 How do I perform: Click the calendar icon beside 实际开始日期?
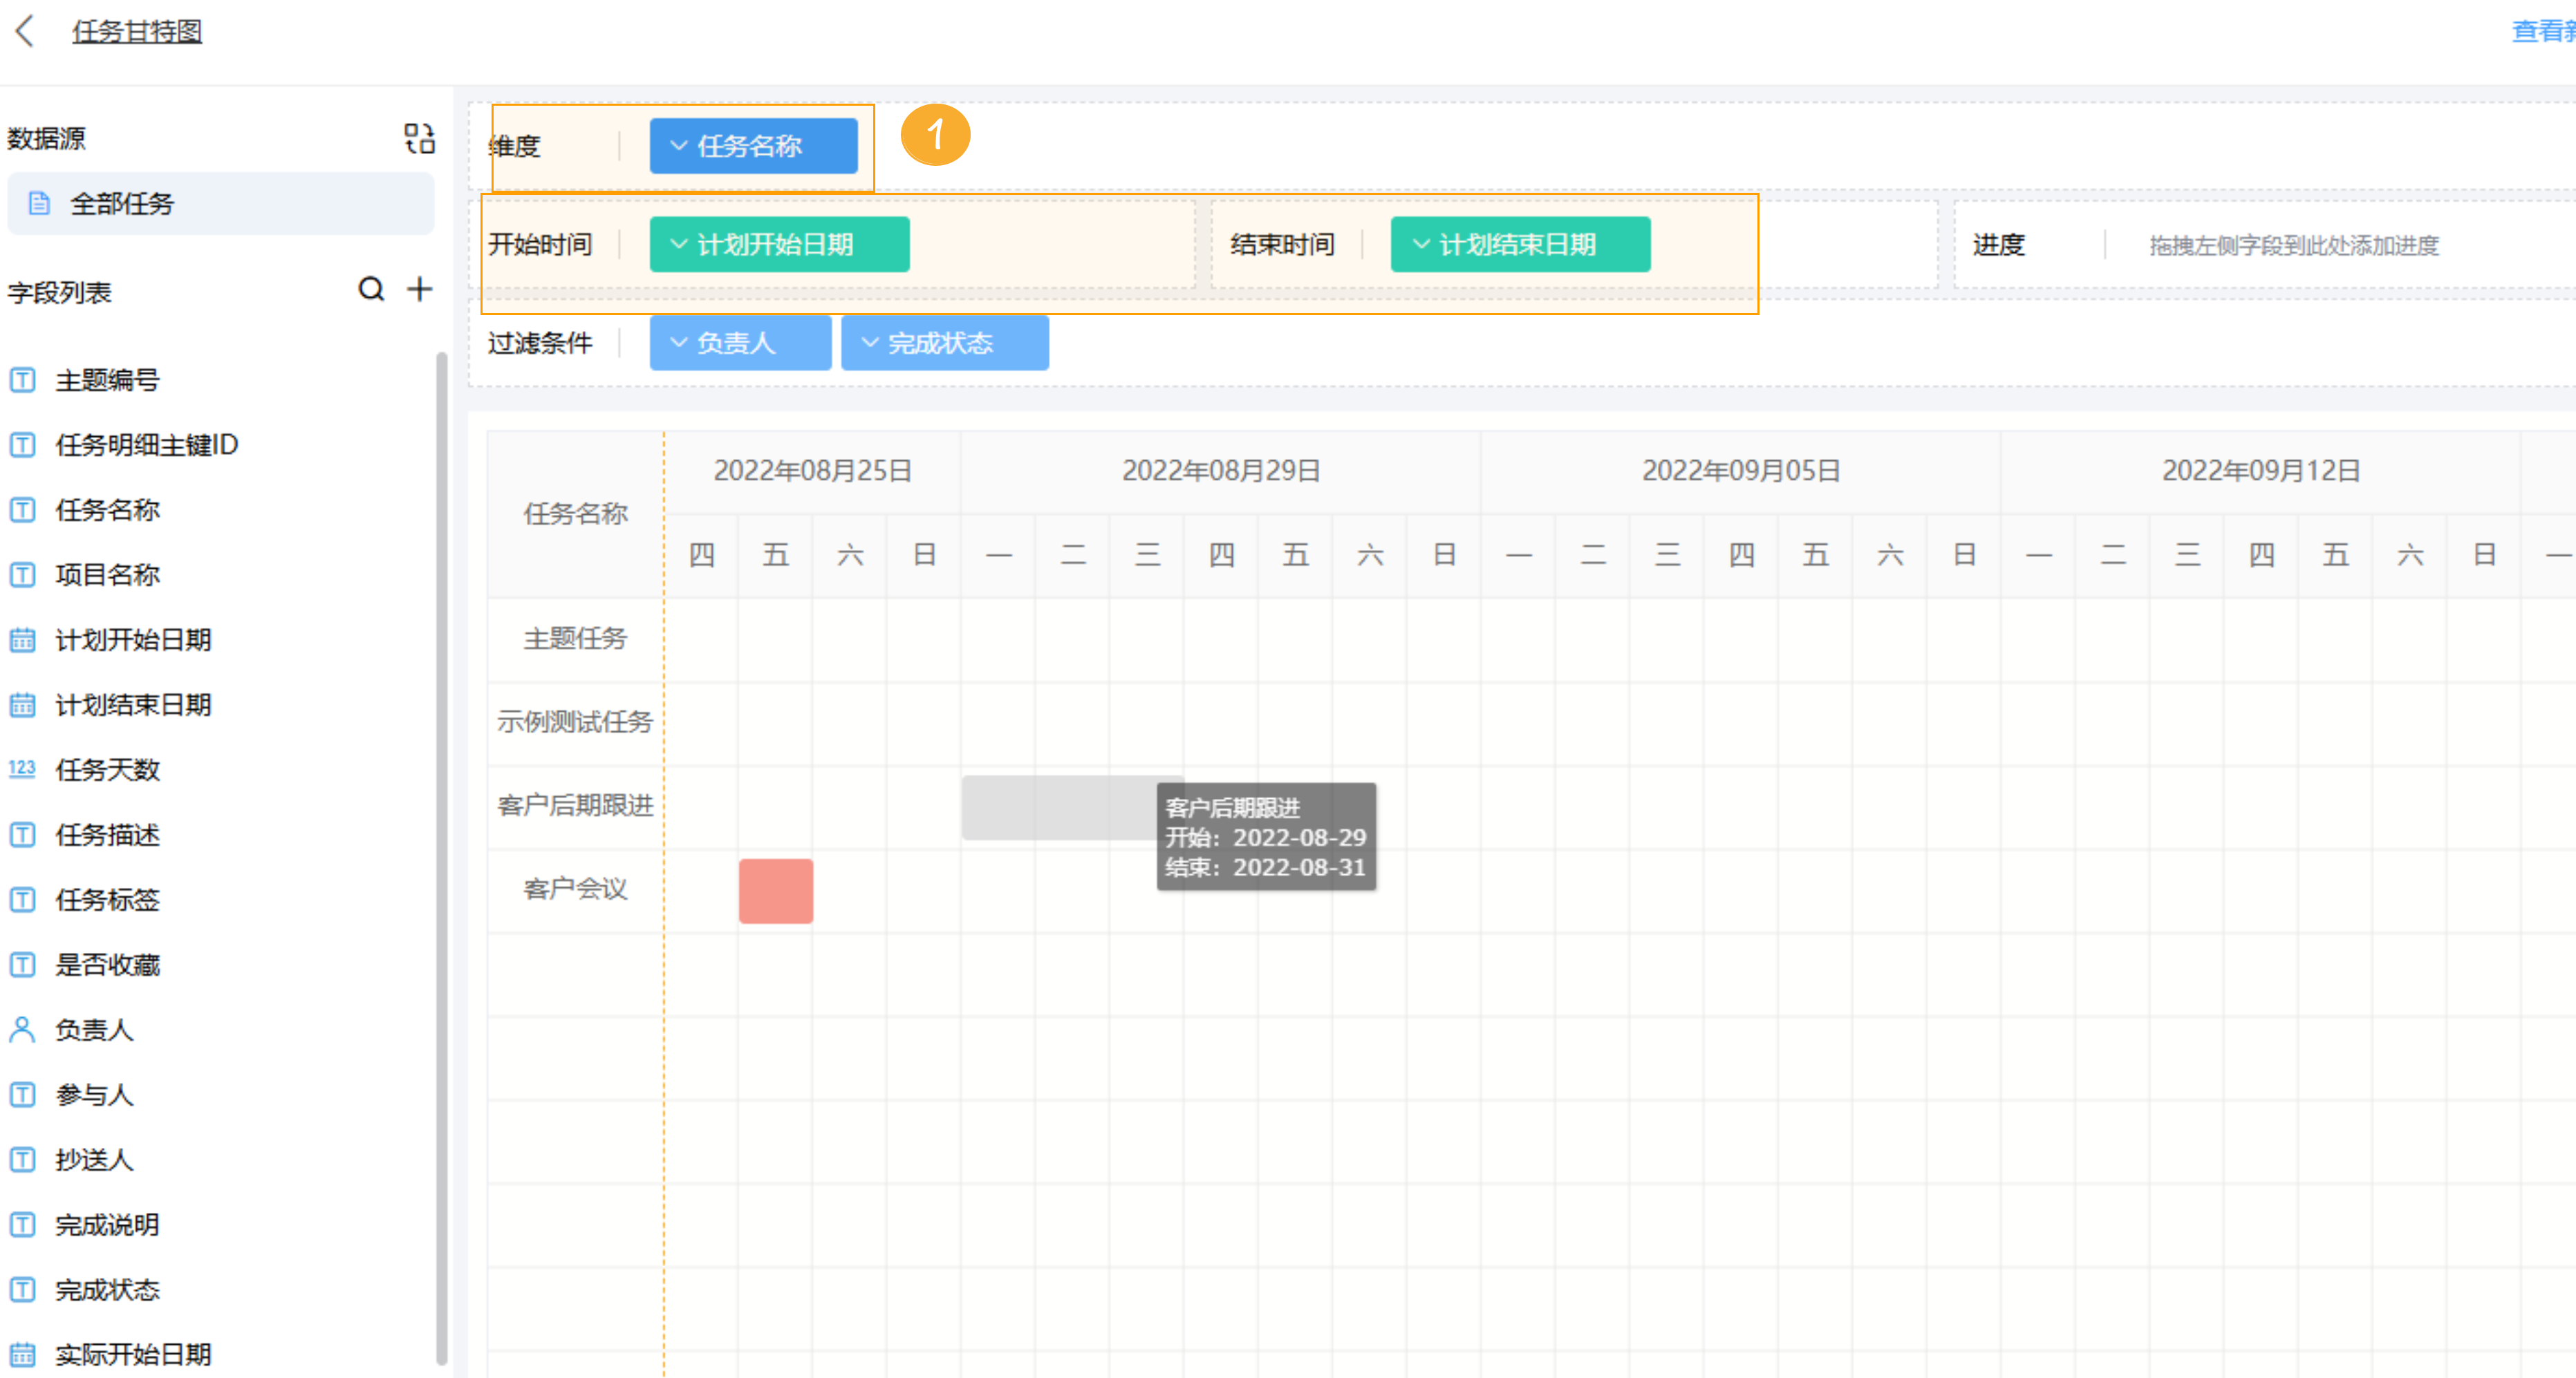click(x=22, y=1354)
